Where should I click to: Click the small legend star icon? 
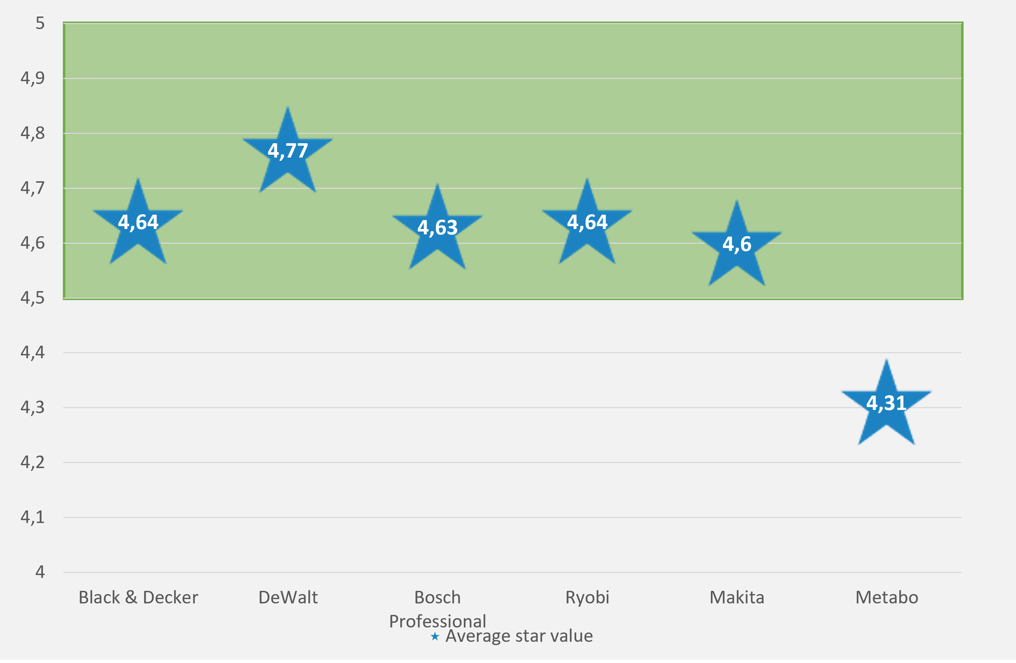[434, 636]
